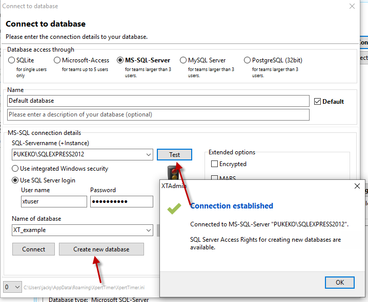
Task: Expand the SQL-Servername dropdown
Action: click(x=149, y=155)
